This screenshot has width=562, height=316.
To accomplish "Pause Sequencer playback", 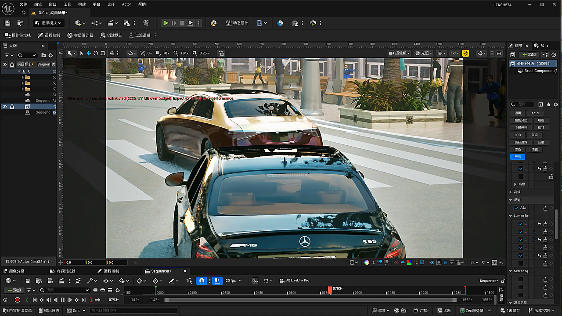I will (62, 300).
